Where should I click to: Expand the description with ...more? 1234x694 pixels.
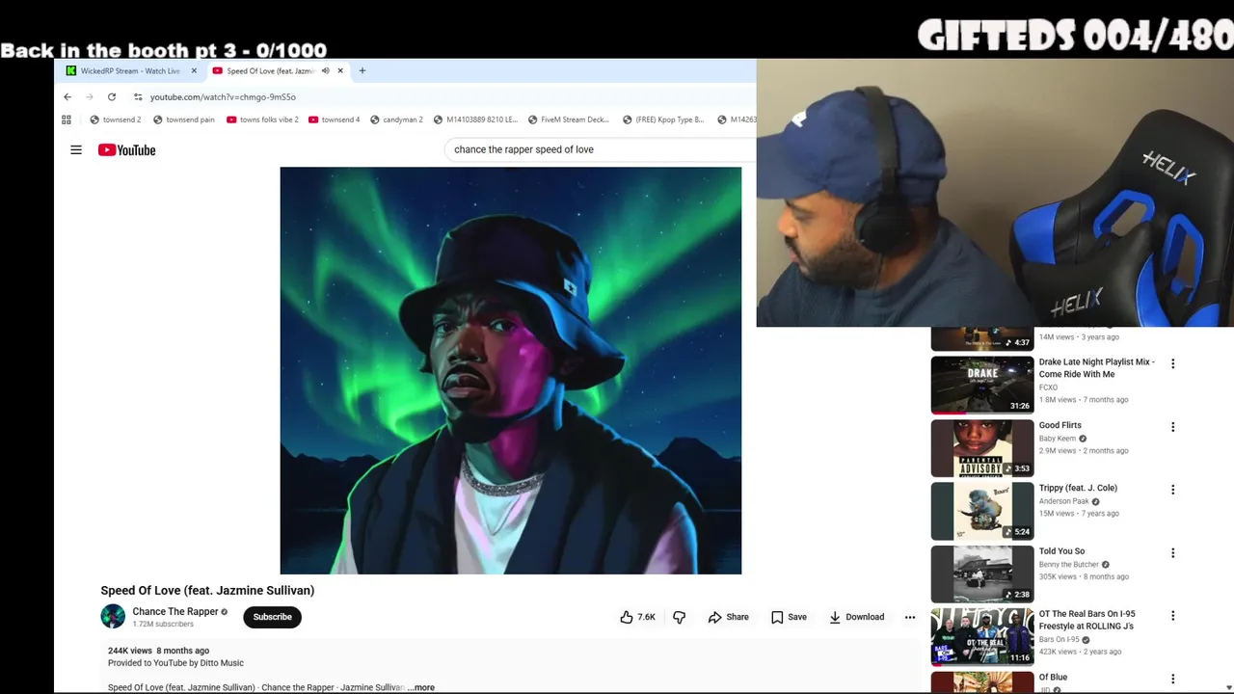pyautogui.click(x=420, y=687)
